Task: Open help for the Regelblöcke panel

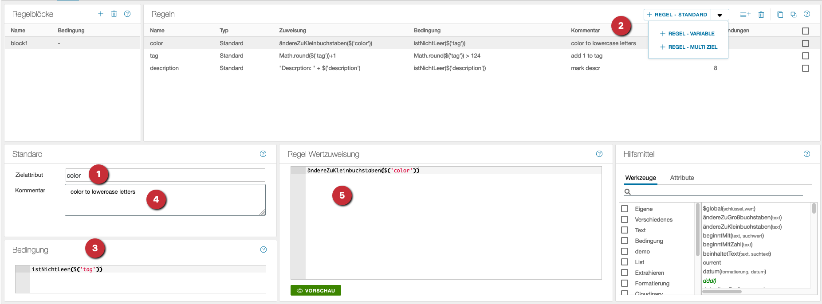Action: tap(127, 14)
